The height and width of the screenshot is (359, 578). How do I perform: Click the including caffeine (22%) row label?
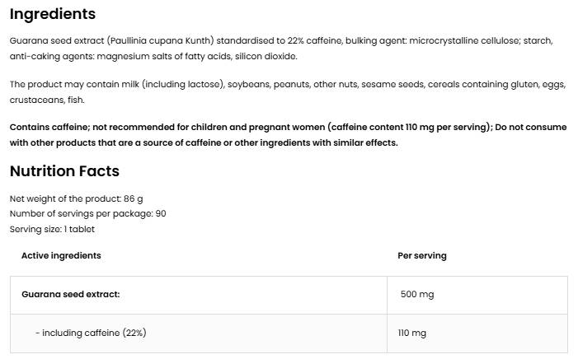coord(91,333)
